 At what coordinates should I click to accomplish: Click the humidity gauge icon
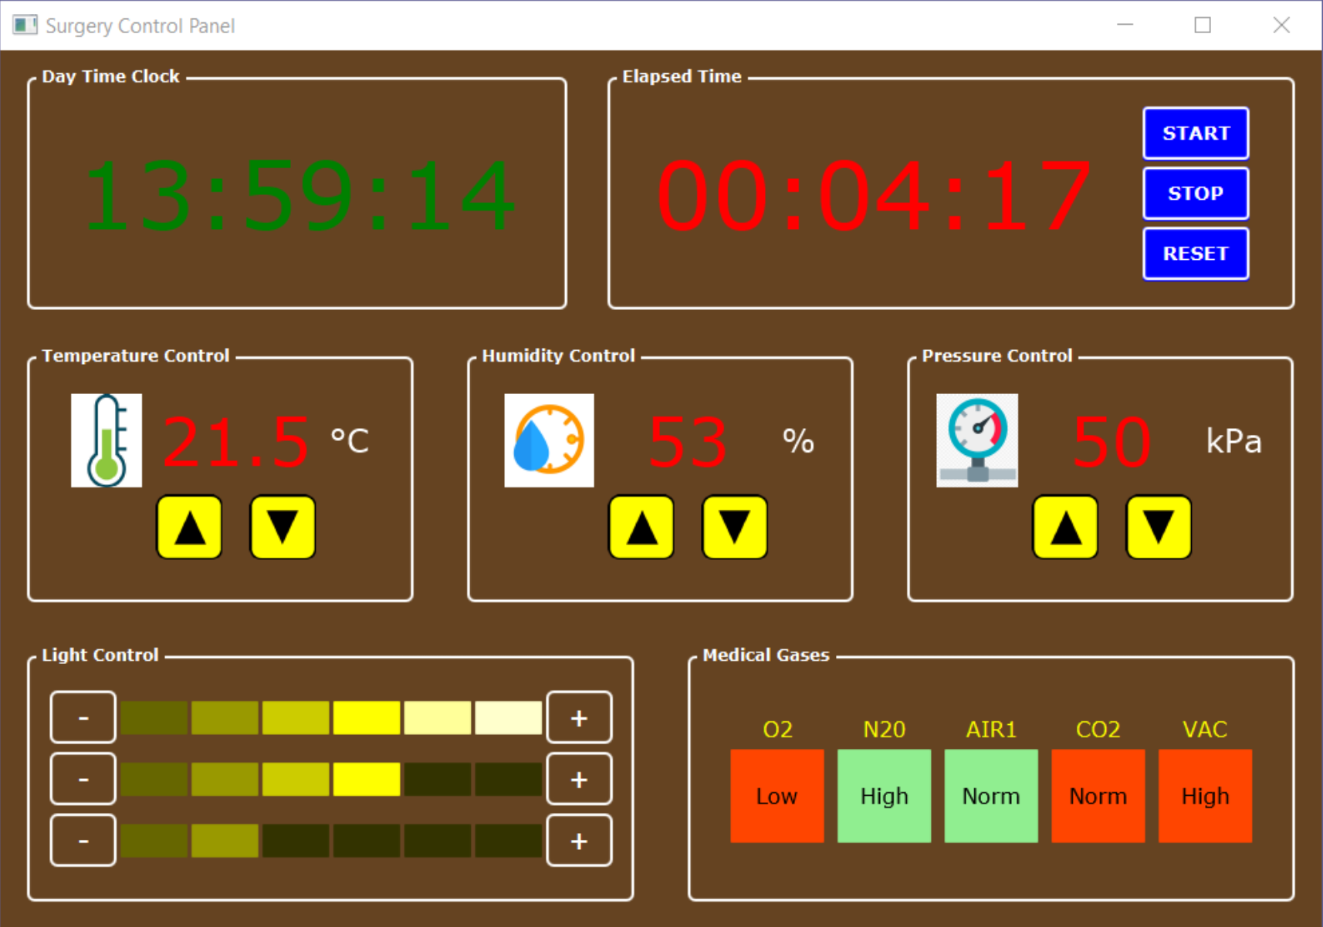(548, 440)
